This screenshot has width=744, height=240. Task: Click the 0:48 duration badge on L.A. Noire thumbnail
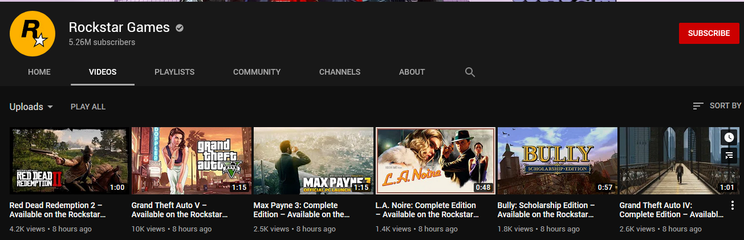pos(483,187)
